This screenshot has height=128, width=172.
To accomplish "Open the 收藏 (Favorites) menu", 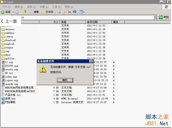I will pos(44,7).
